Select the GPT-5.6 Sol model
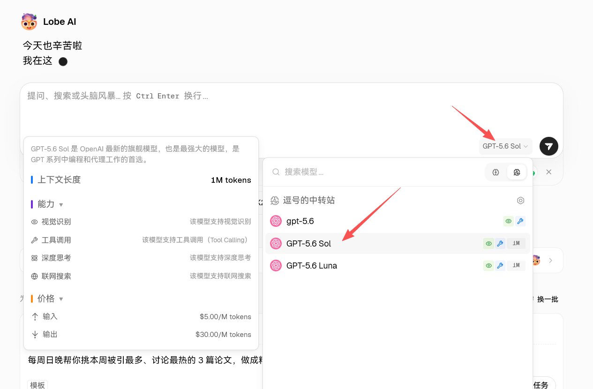The height and width of the screenshot is (389, 593). [x=398, y=244]
